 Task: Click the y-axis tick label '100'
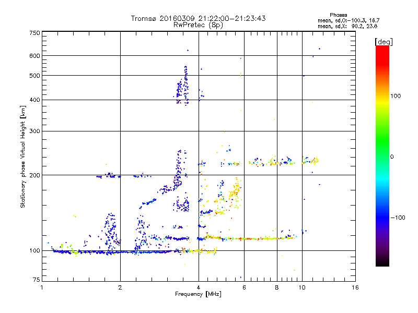(x=34, y=250)
